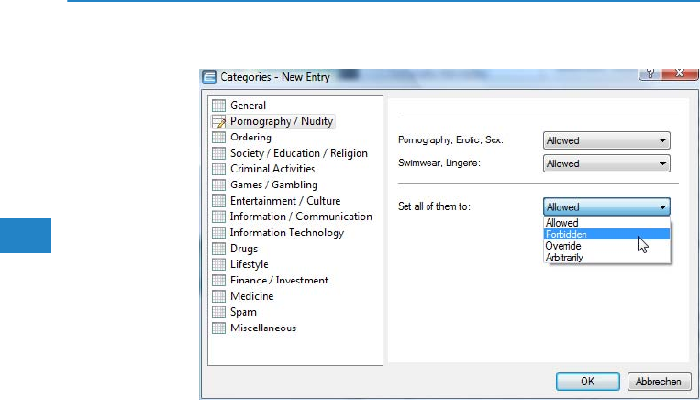Select the Criminal Activities category
Viewport: 700px width, 400px height.
coord(272,169)
